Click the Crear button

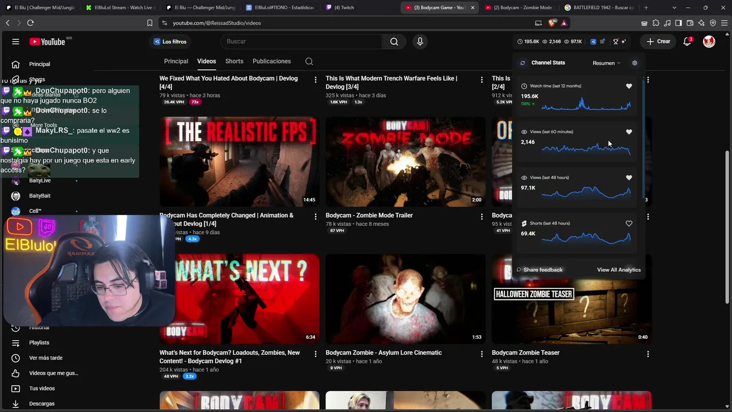coord(659,42)
